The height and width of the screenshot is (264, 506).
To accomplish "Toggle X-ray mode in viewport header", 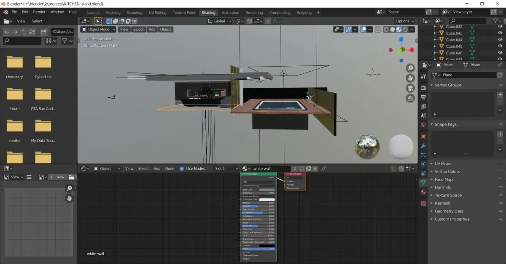I will (x=378, y=30).
